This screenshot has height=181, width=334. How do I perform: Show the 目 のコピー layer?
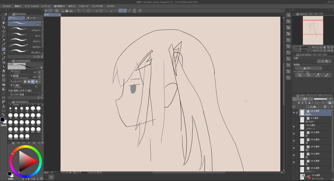coord(294,120)
